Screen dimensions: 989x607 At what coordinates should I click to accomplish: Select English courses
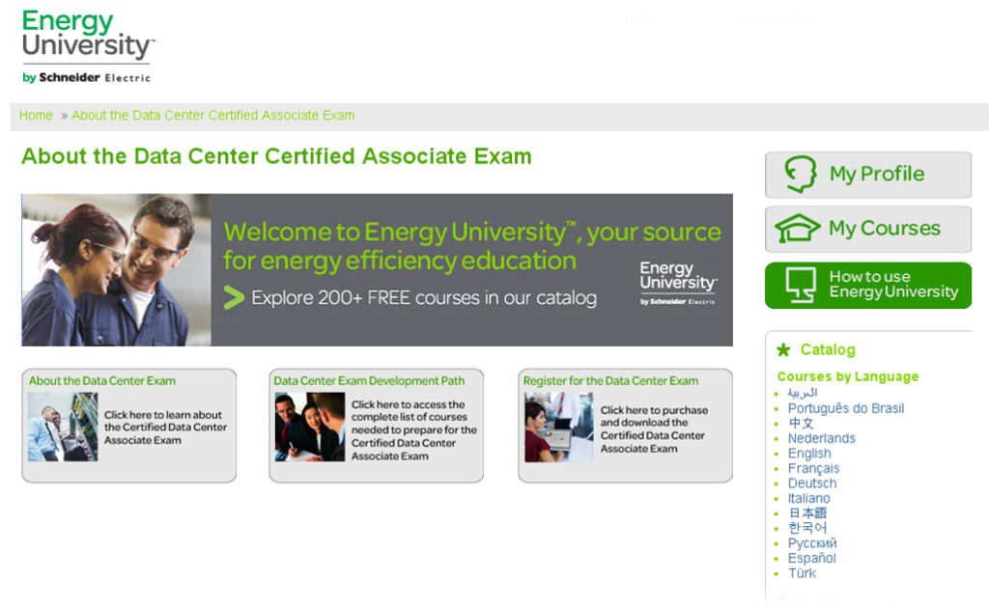809,454
